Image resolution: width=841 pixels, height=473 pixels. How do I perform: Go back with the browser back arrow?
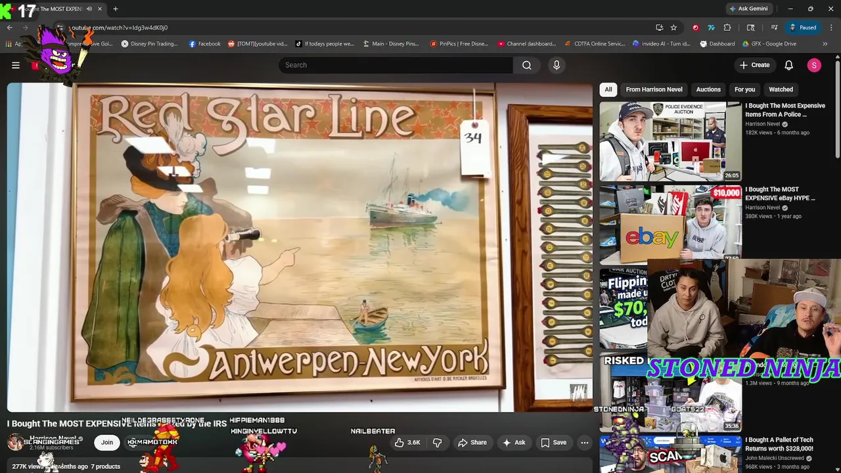pos(10,28)
